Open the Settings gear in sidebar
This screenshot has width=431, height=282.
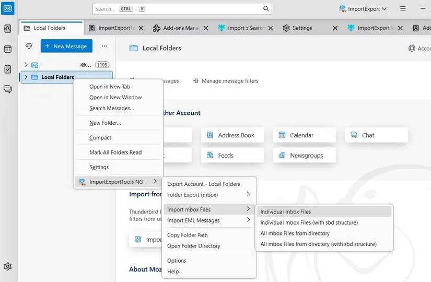(8, 266)
